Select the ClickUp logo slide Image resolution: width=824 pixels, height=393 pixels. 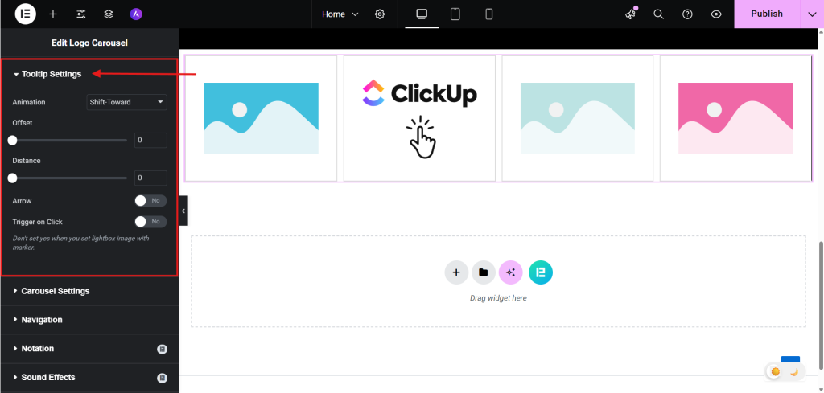point(420,118)
